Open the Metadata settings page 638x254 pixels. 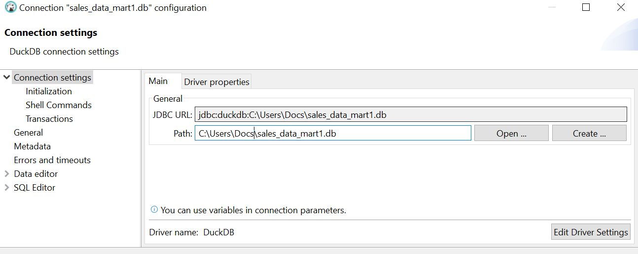point(32,146)
